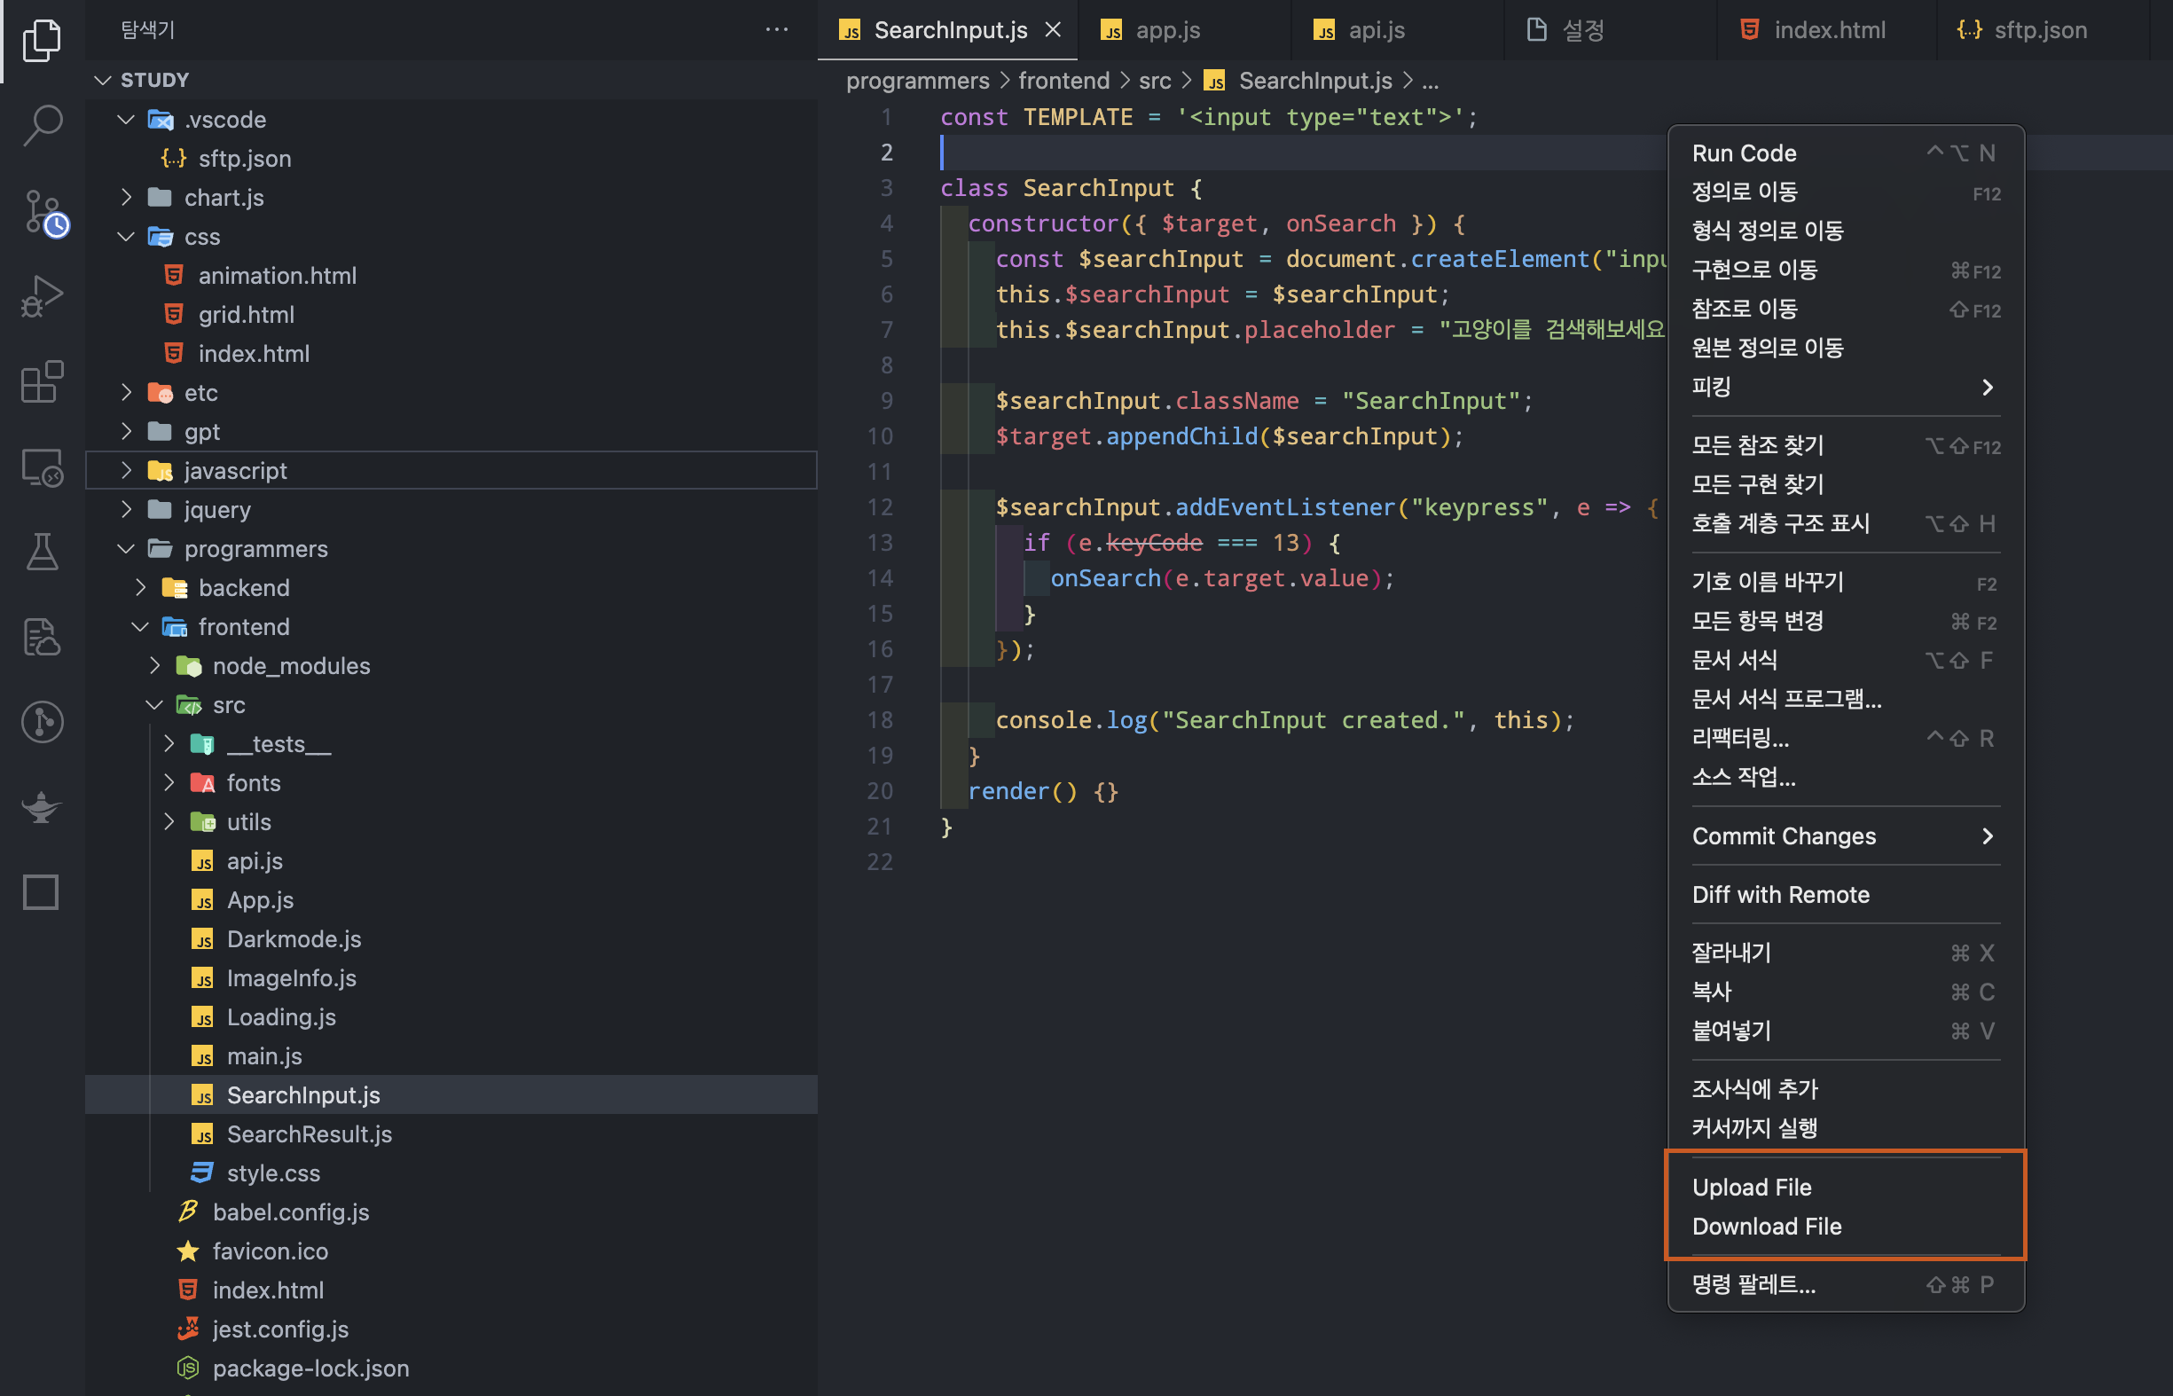Open the Search view in activity bar
2173x1396 pixels.
point(42,124)
